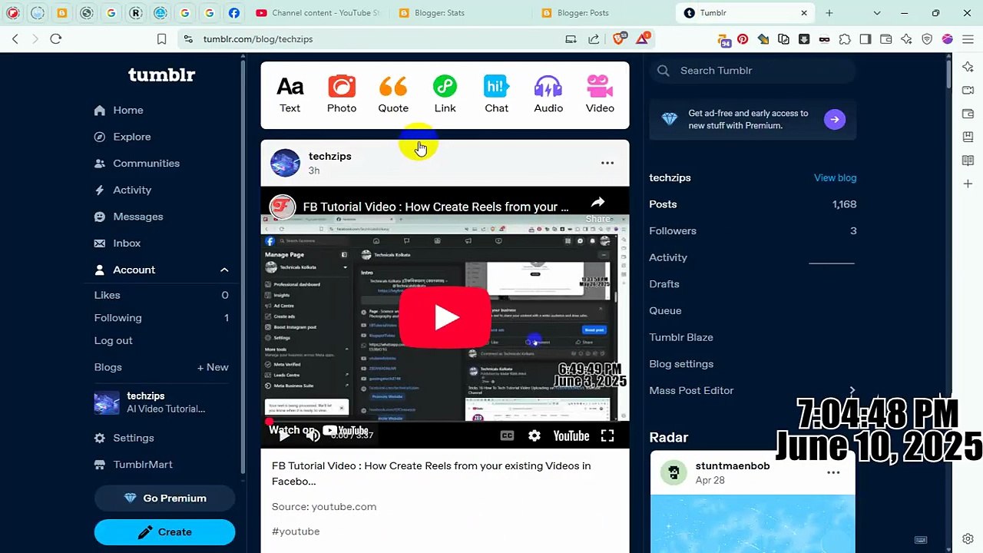The height and width of the screenshot is (553, 983).
Task: Switch to Blogger: Posts tab
Action: tap(603, 13)
